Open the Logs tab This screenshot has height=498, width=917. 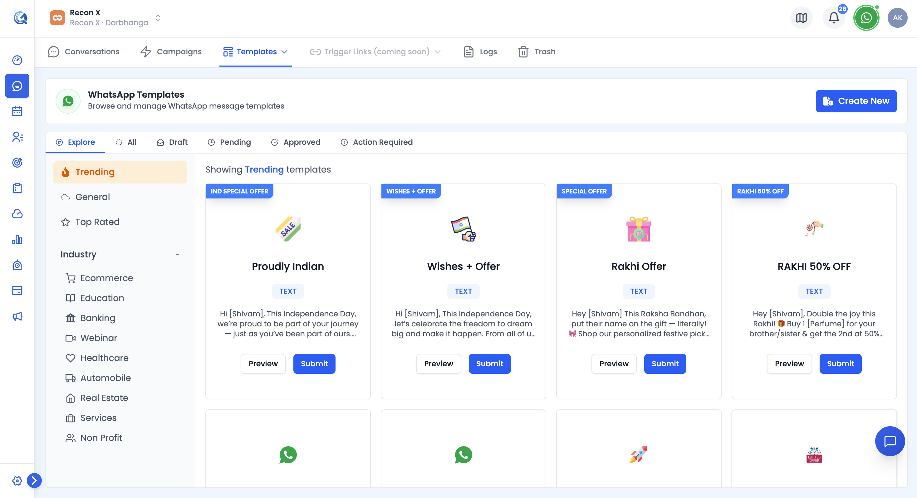pyautogui.click(x=481, y=51)
